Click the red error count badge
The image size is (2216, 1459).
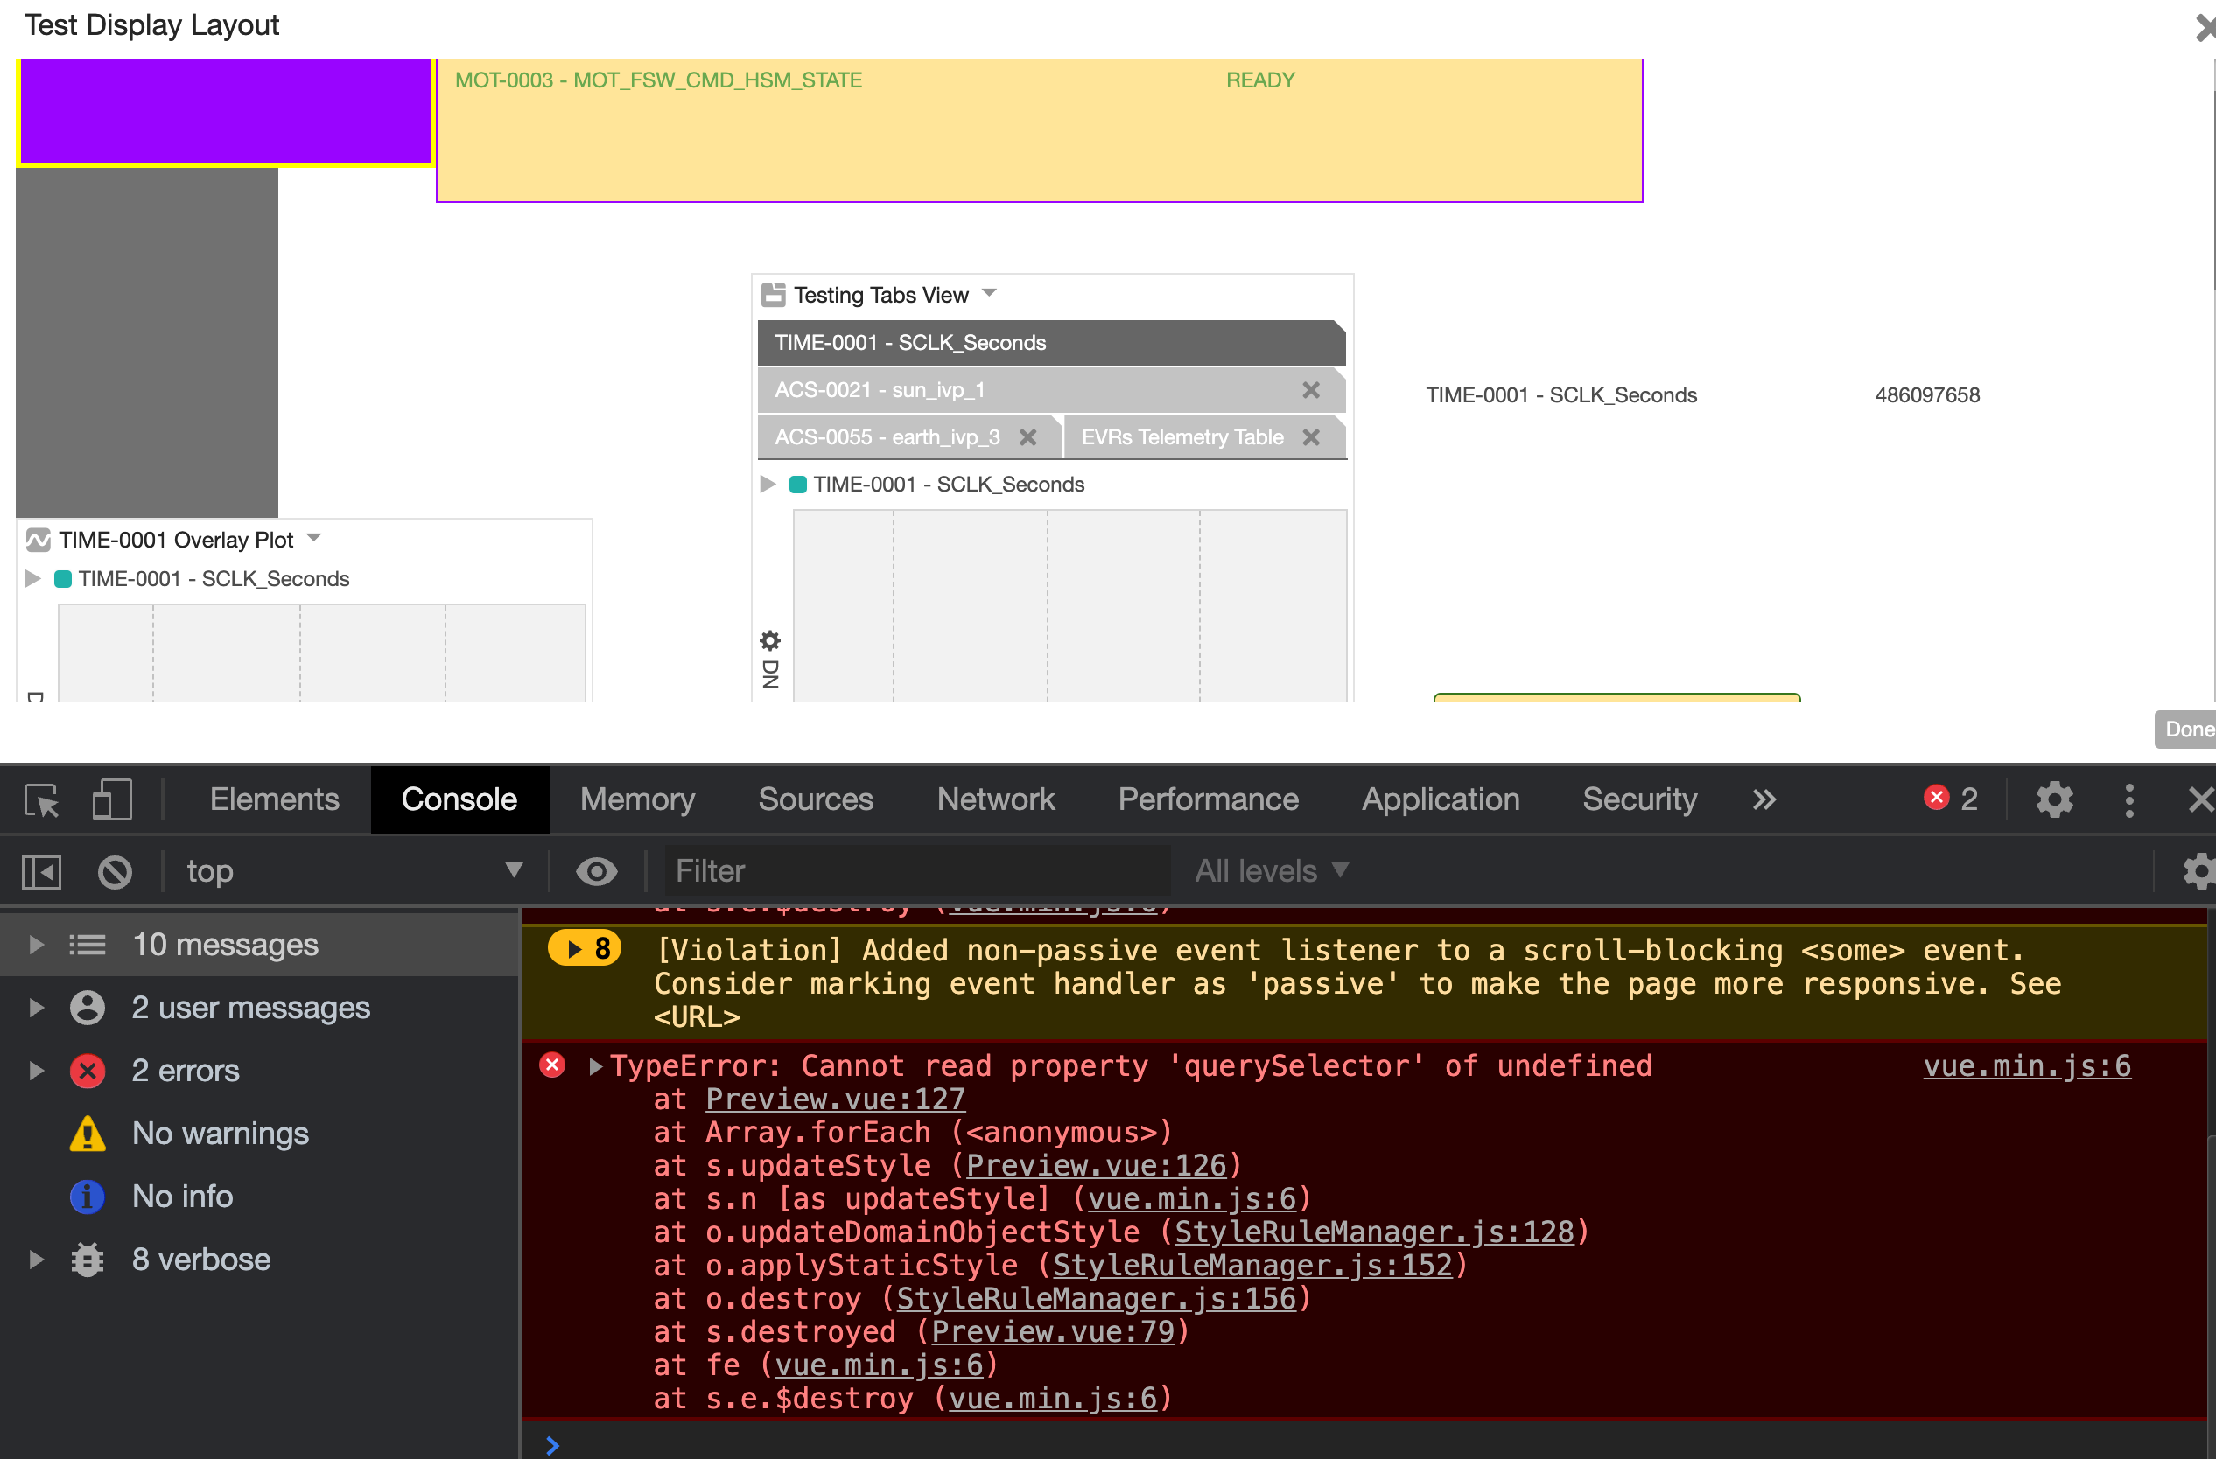pyautogui.click(x=1950, y=799)
